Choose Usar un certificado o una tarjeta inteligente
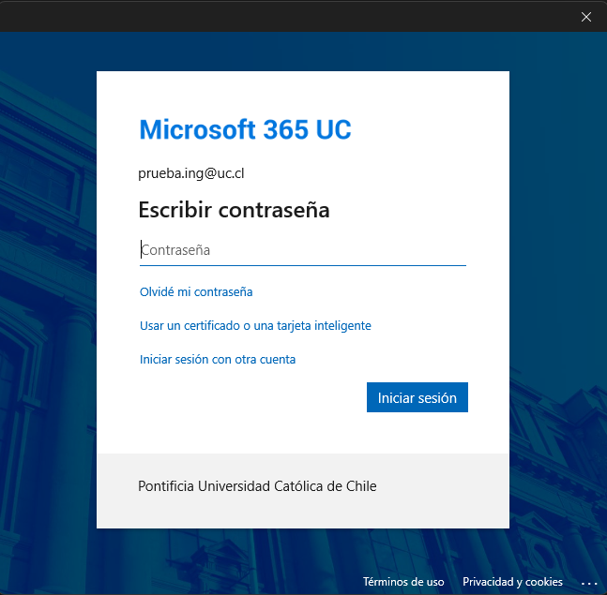 click(255, 325)
